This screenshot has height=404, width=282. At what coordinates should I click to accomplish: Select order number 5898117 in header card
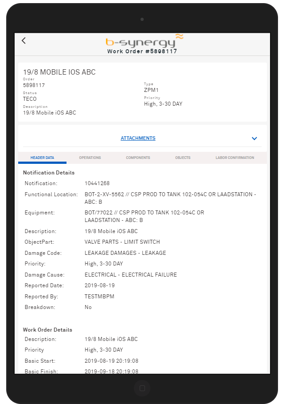[34, 85]
